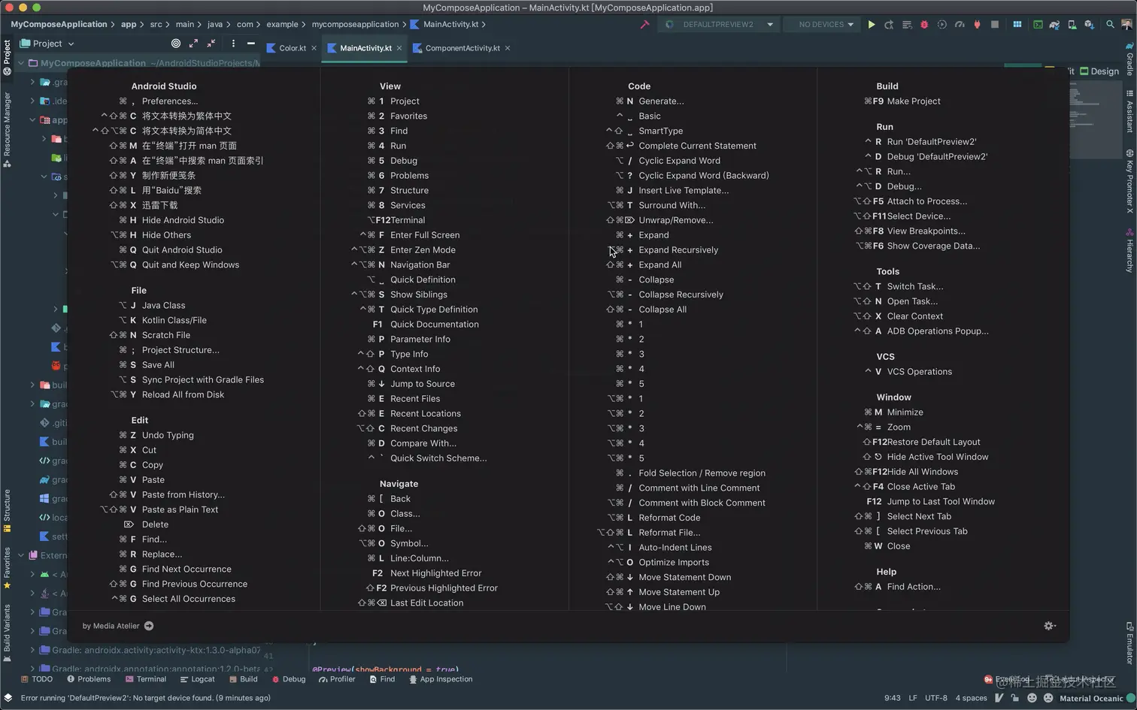Click the UTF-8 encoding field in status bar
The image size is (1137, 710).
(x=935, y=697)
